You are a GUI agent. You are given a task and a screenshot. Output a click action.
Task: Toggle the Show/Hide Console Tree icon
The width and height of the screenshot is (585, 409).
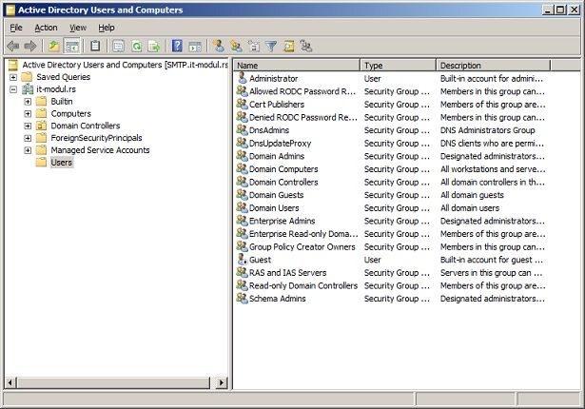click(72, 47)
